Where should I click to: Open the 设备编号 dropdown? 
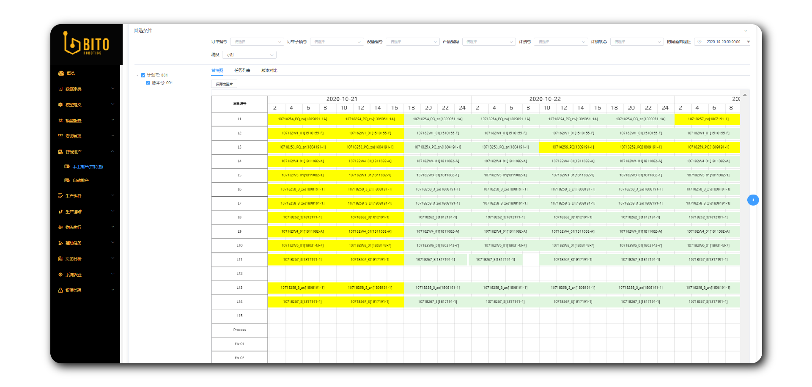click(412, 42)
